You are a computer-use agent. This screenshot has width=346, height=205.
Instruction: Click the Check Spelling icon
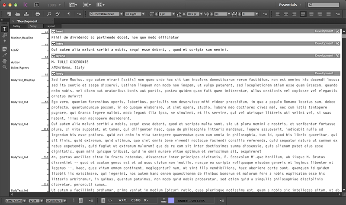pos(58,14)
